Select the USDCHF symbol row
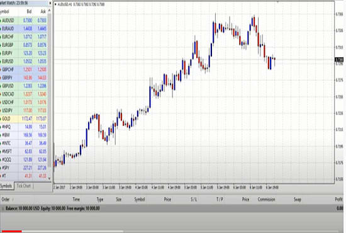Screen dimensions: 346x233 [24, 103]
